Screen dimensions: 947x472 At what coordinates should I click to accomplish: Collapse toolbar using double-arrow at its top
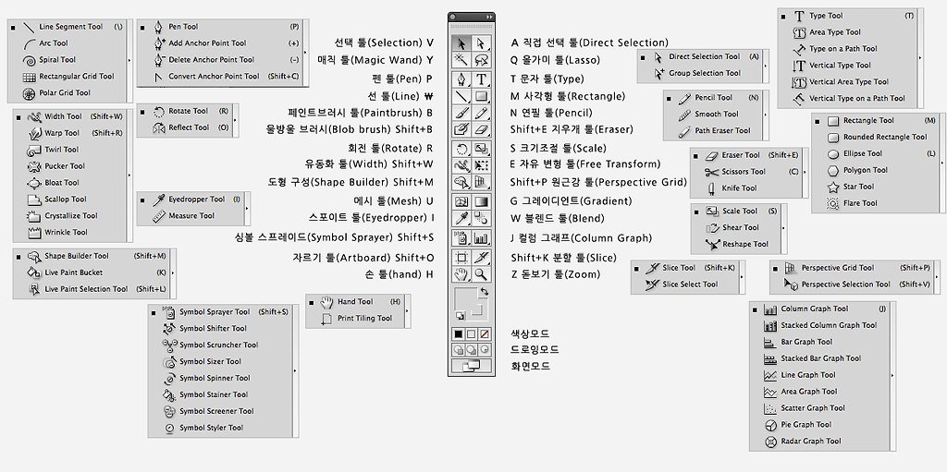point(489,17)
